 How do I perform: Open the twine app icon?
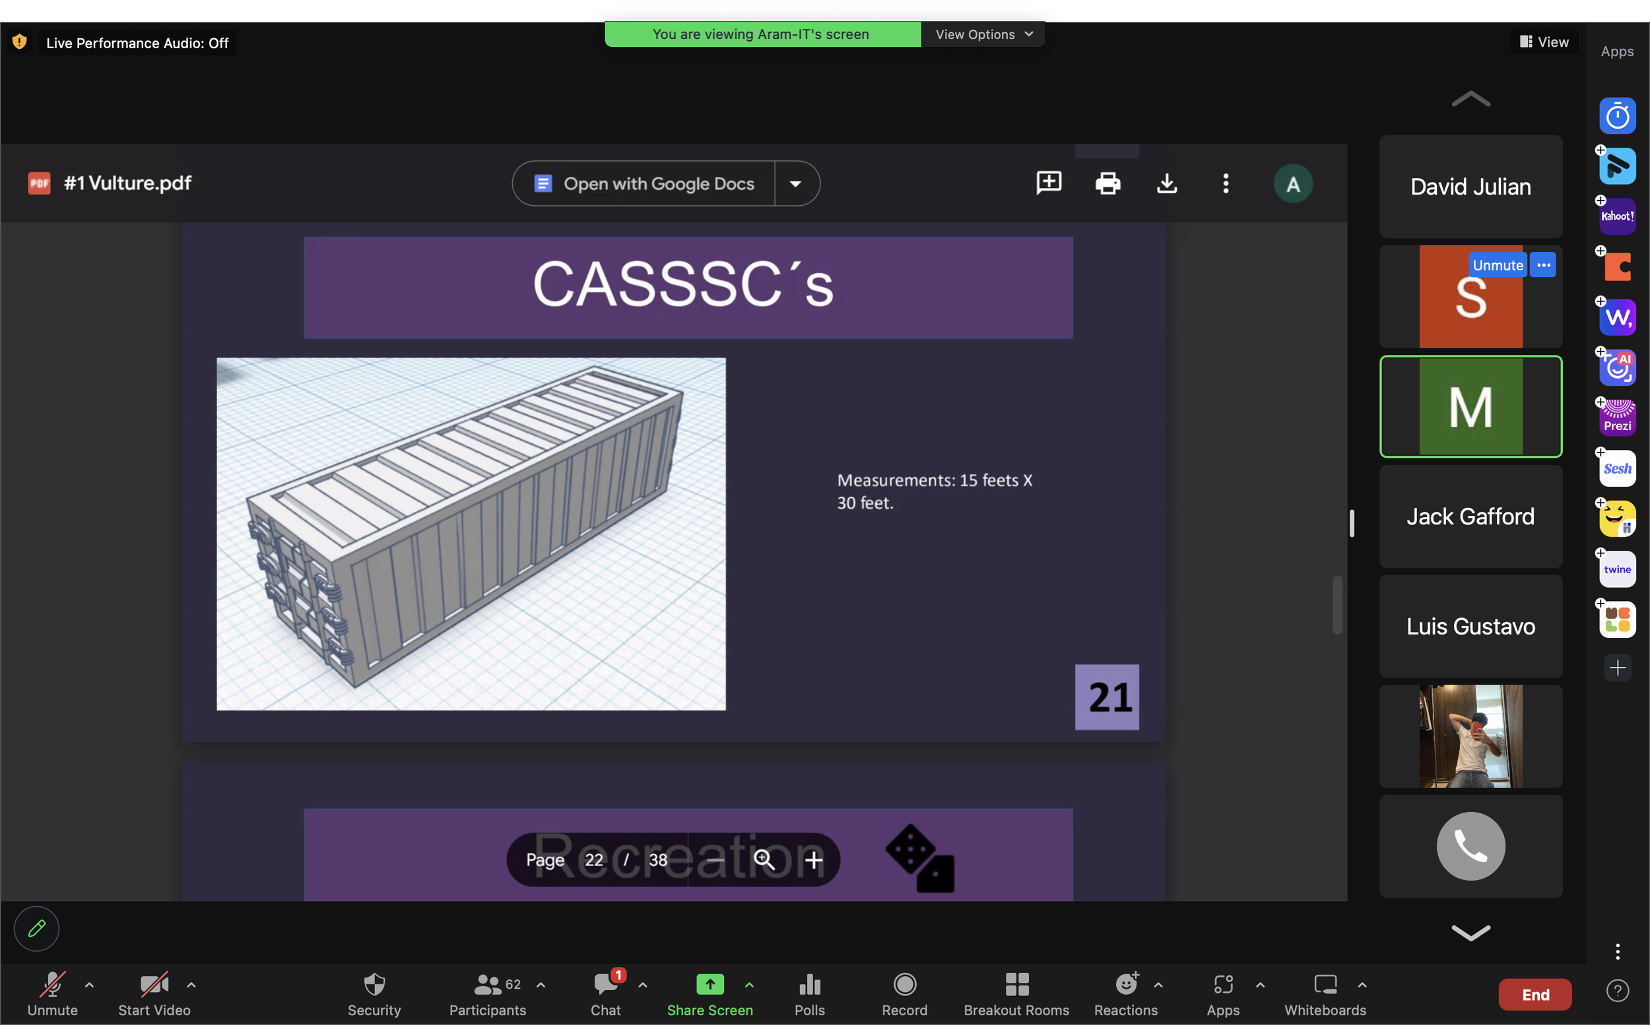pyautogui.click(x=1617, y=569)
